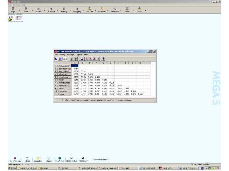Open Caption menu in Pairwise Distances window
The width and height of the screenshot is (229, 171).
(79, 54)
